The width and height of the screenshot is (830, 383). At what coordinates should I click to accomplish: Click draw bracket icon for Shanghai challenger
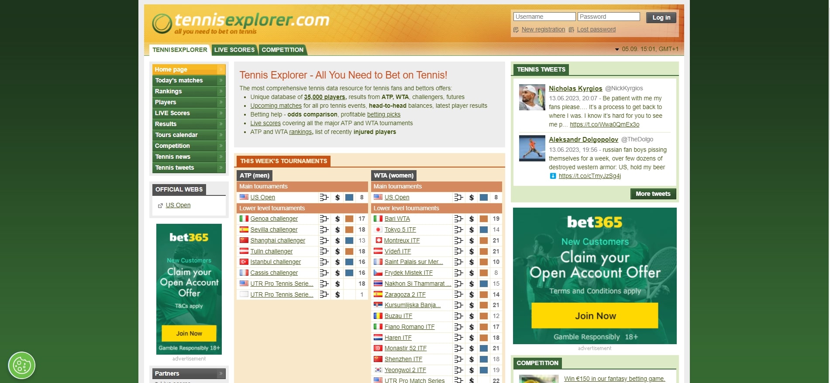coord(324,240)
